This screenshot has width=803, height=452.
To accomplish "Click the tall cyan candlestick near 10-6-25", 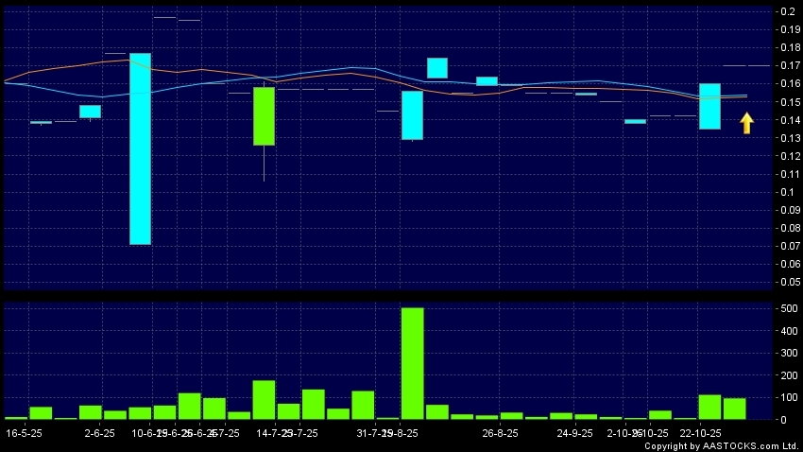I will click(141, 148).
